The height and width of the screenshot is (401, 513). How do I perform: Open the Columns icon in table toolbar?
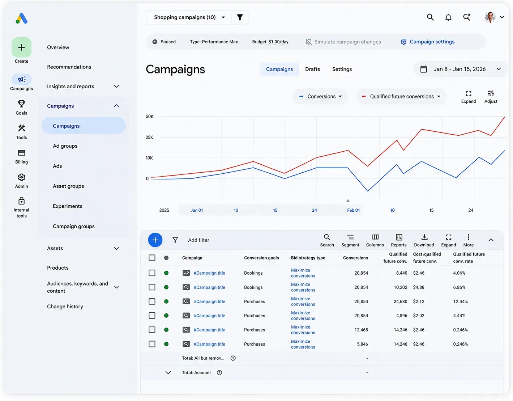point(375,237)
